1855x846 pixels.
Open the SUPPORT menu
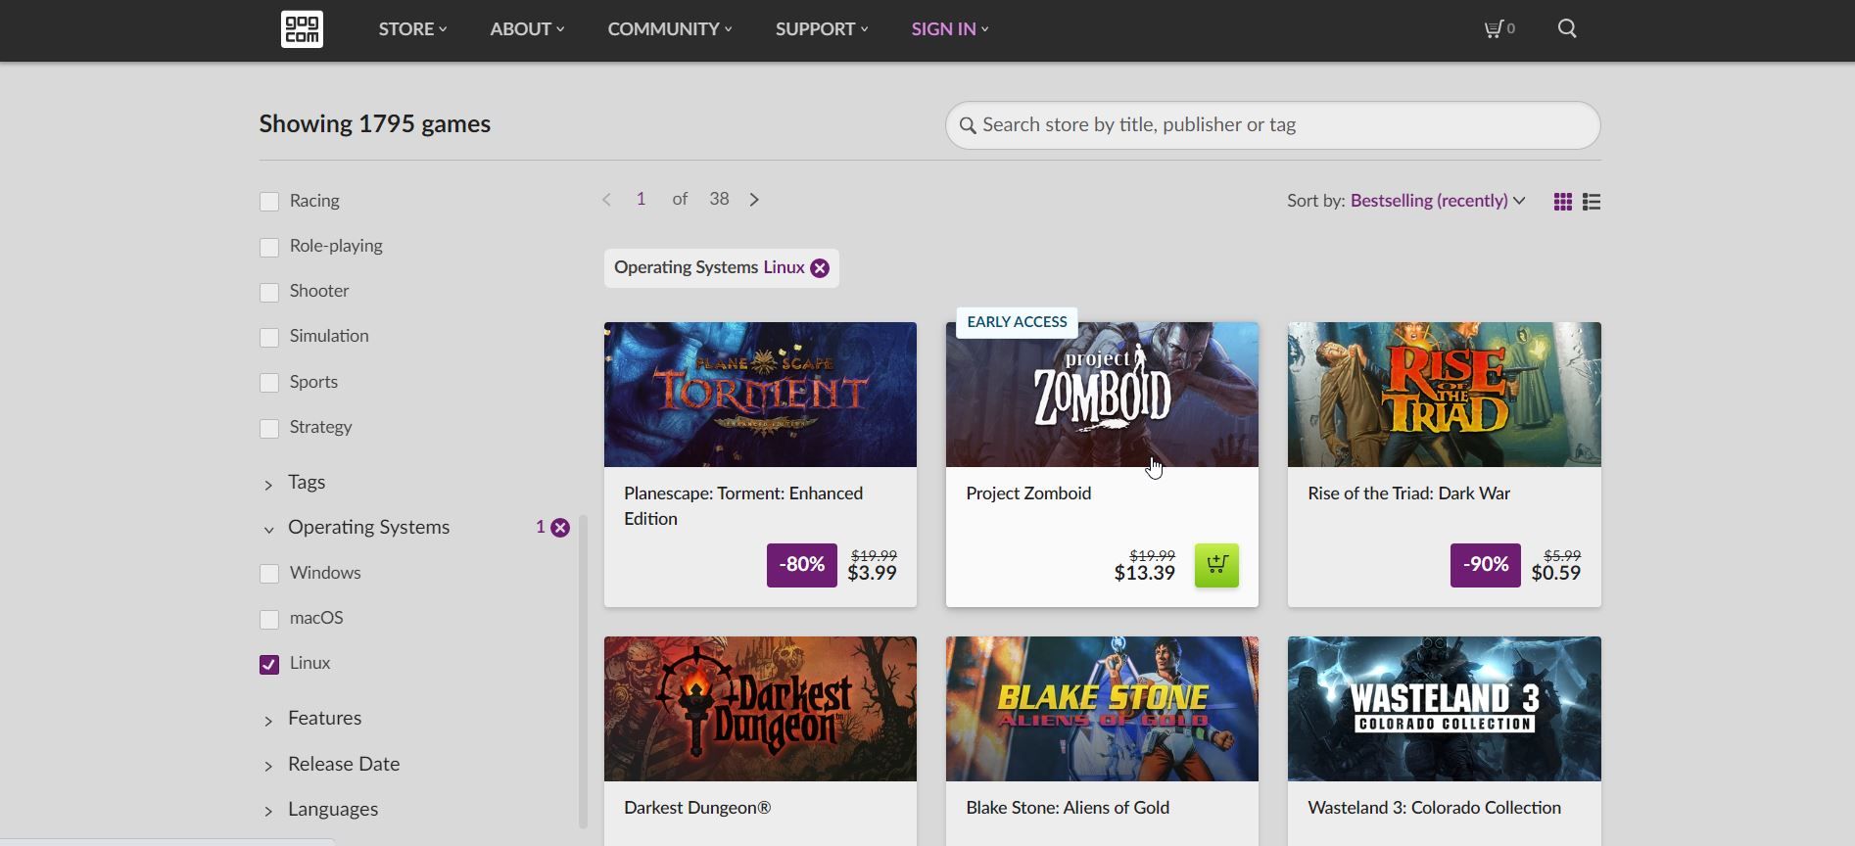[x=822, y=29]
